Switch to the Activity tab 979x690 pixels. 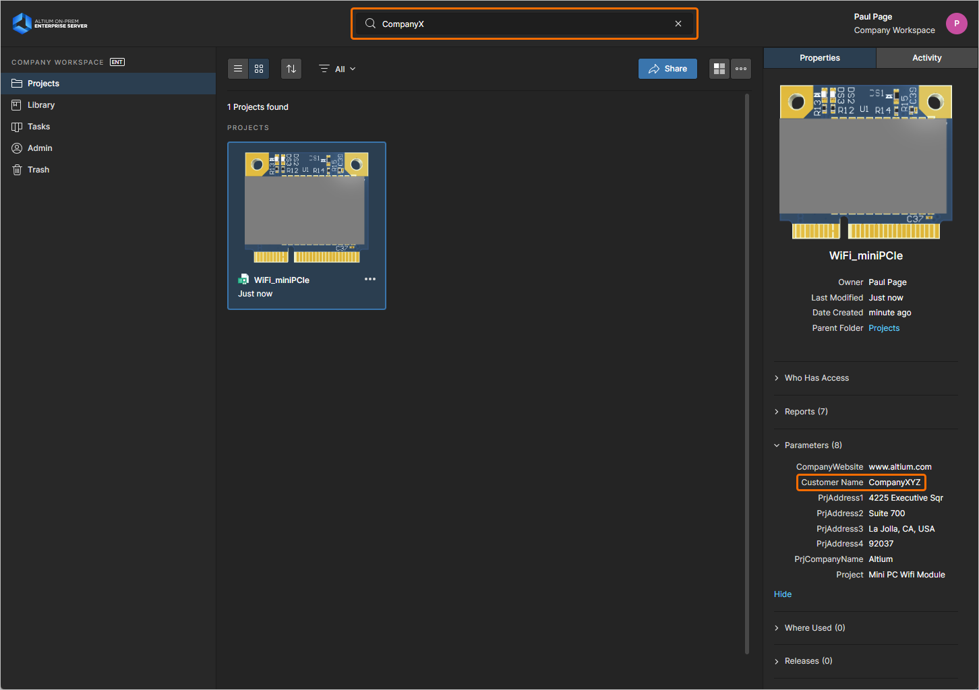point(926,58)
